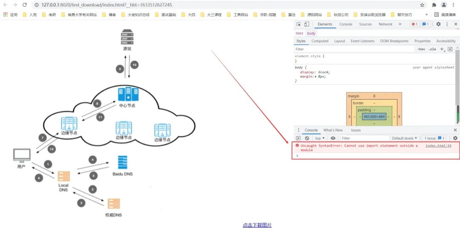Open DevTools settings gear in top toolbar
The height and width of the screenshot is (233, 460).
coord(438,24)
